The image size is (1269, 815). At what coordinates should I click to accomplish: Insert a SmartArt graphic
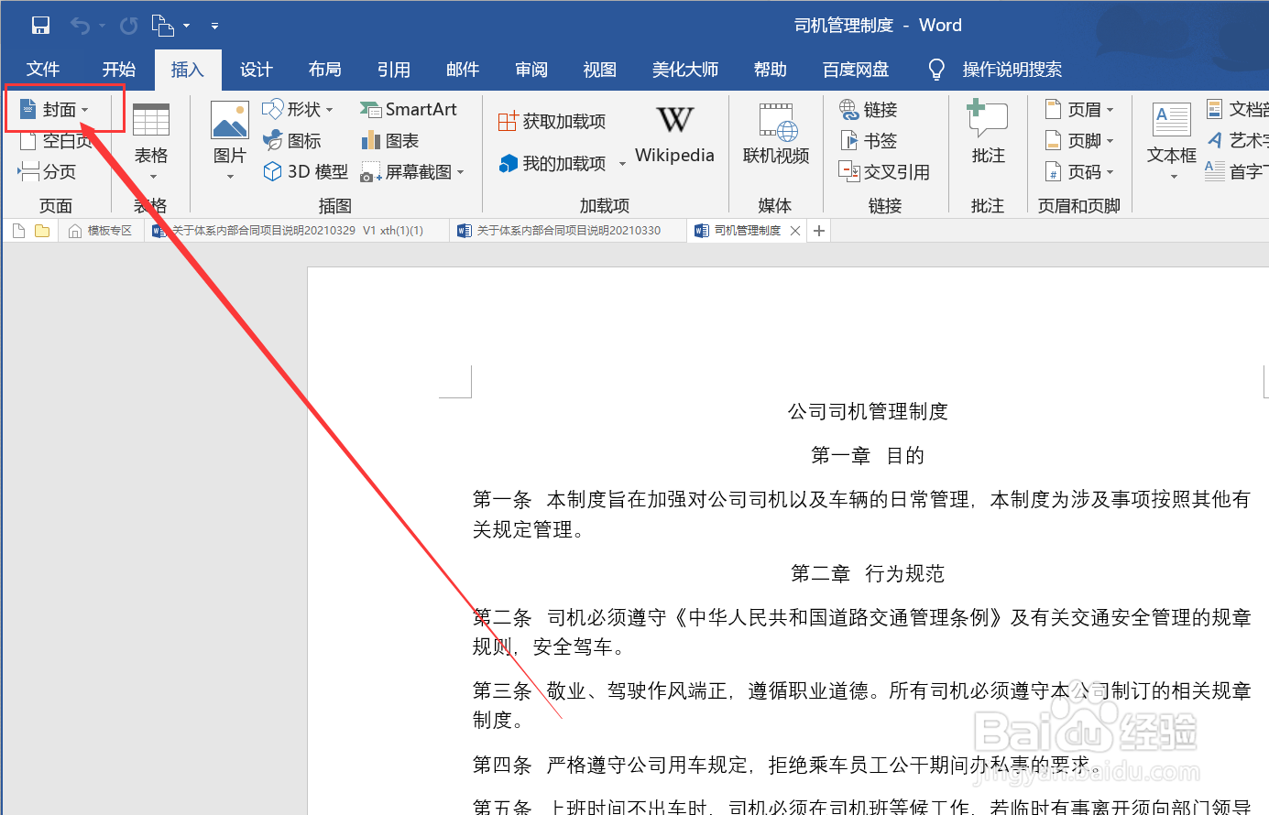pos(410,109)
